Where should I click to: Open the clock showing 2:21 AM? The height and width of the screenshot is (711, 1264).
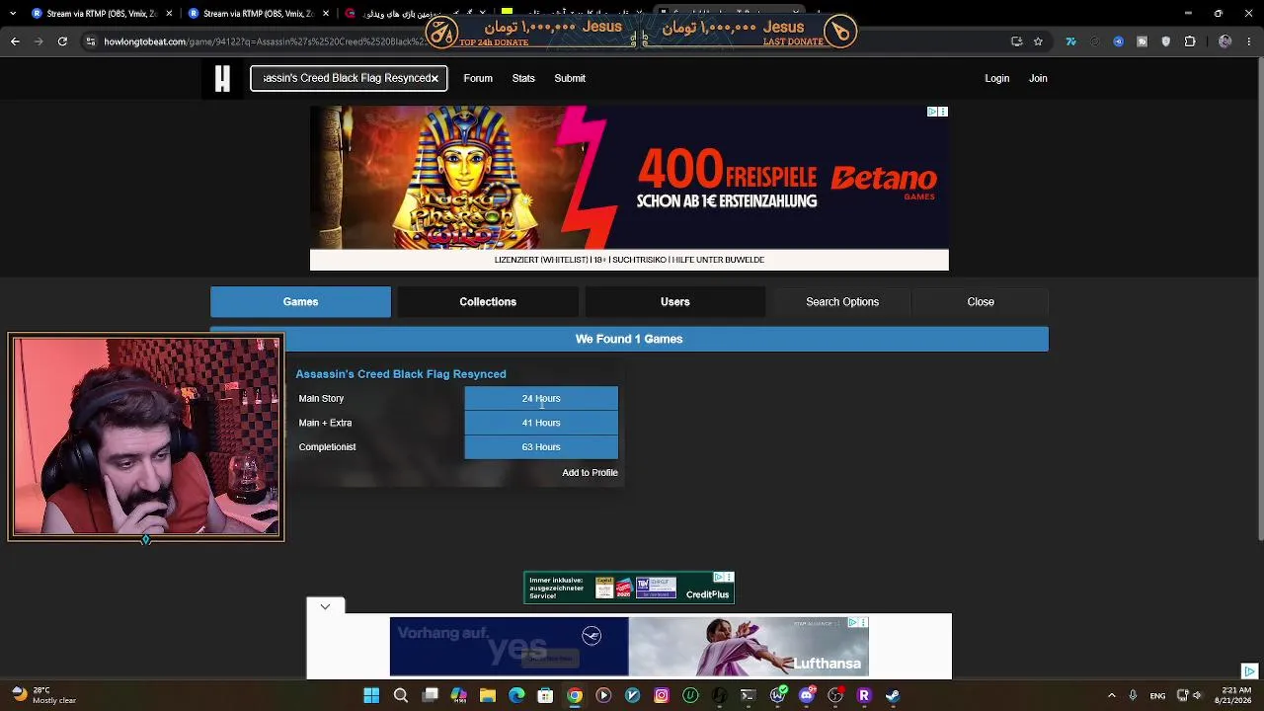pyautogui.click(x=1235, y=696)
